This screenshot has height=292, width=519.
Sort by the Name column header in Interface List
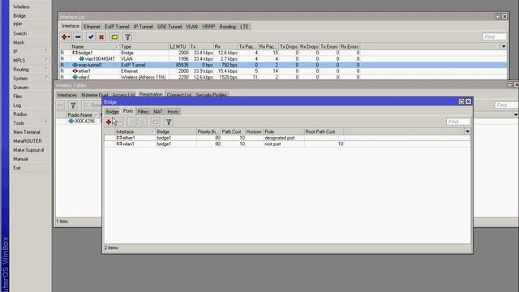pos(95,47)
